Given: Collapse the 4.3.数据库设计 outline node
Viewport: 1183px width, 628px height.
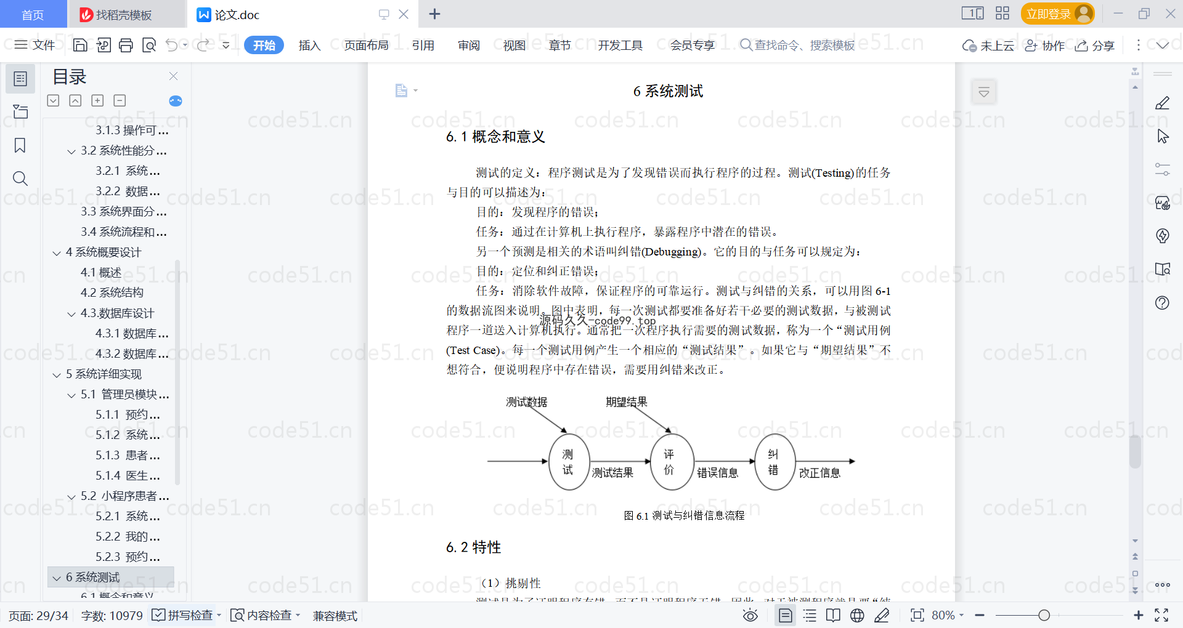Looking at the screenshot, I should pyautogui.click(x=71, y=314).
